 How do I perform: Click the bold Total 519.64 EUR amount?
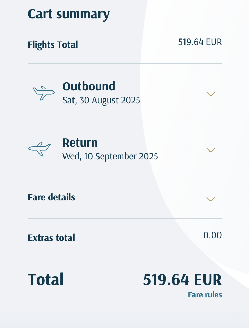click(x=182, y=280)
